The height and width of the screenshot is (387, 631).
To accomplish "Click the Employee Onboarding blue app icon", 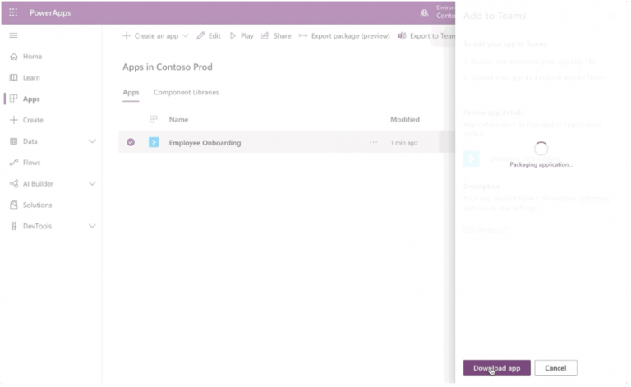I will point(154,142).
